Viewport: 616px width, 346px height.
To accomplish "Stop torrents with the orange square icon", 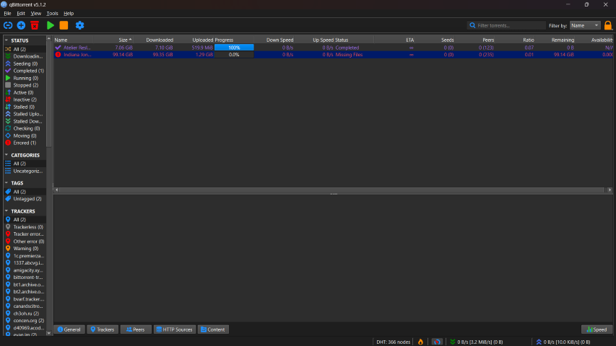I will coord(64,25).
